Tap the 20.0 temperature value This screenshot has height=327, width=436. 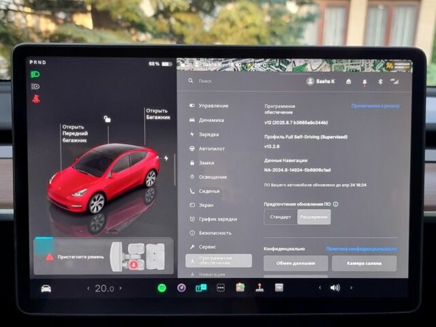104,289
